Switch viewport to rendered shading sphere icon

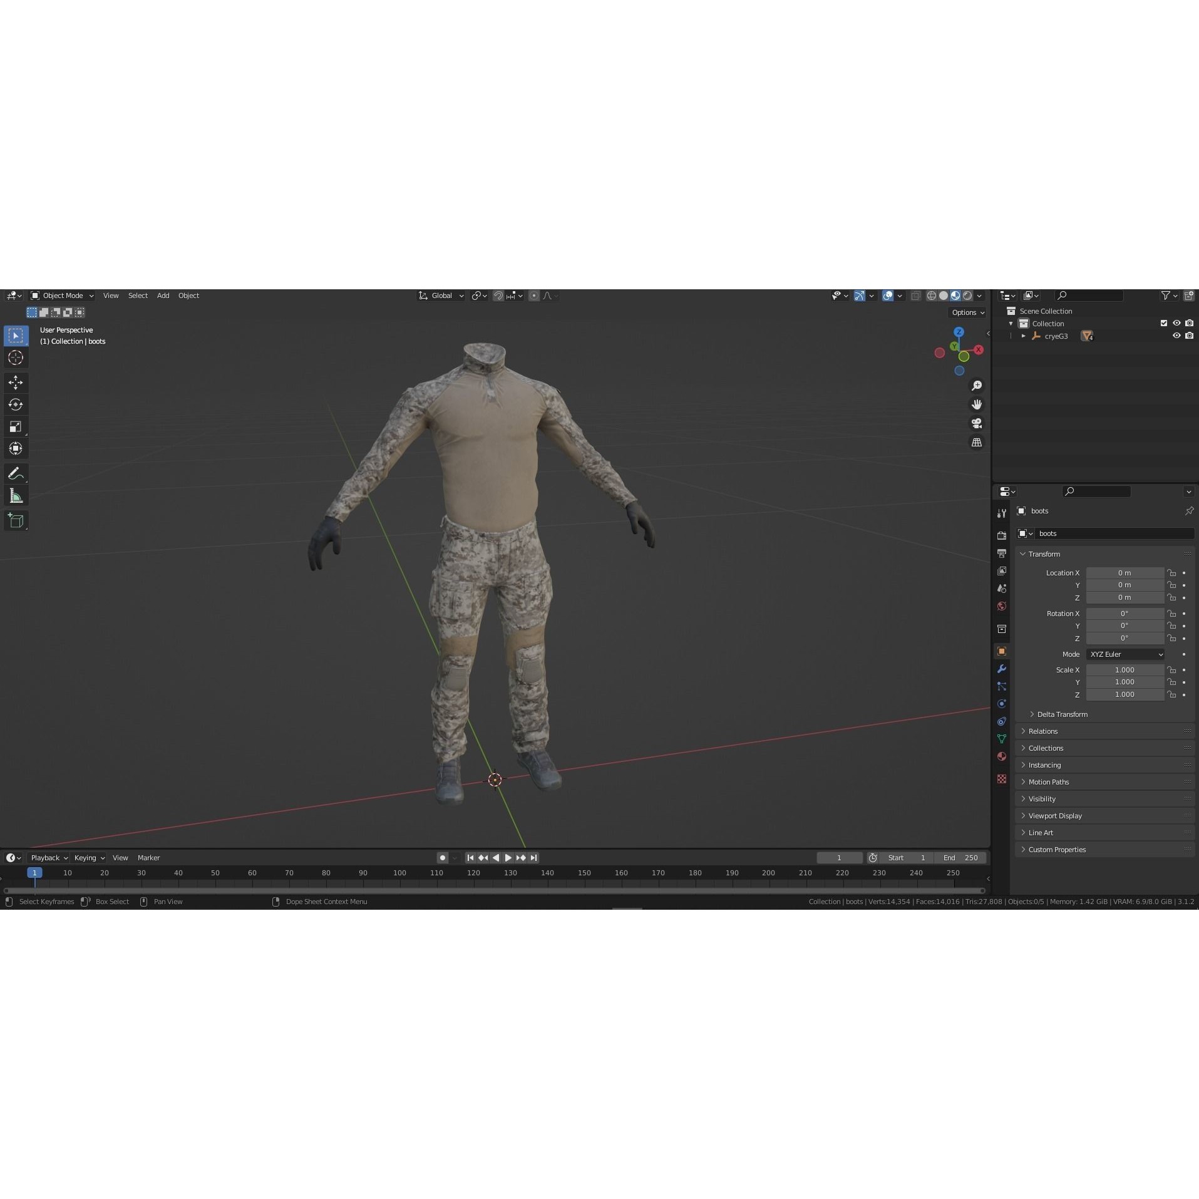click(x=967, y=295)
